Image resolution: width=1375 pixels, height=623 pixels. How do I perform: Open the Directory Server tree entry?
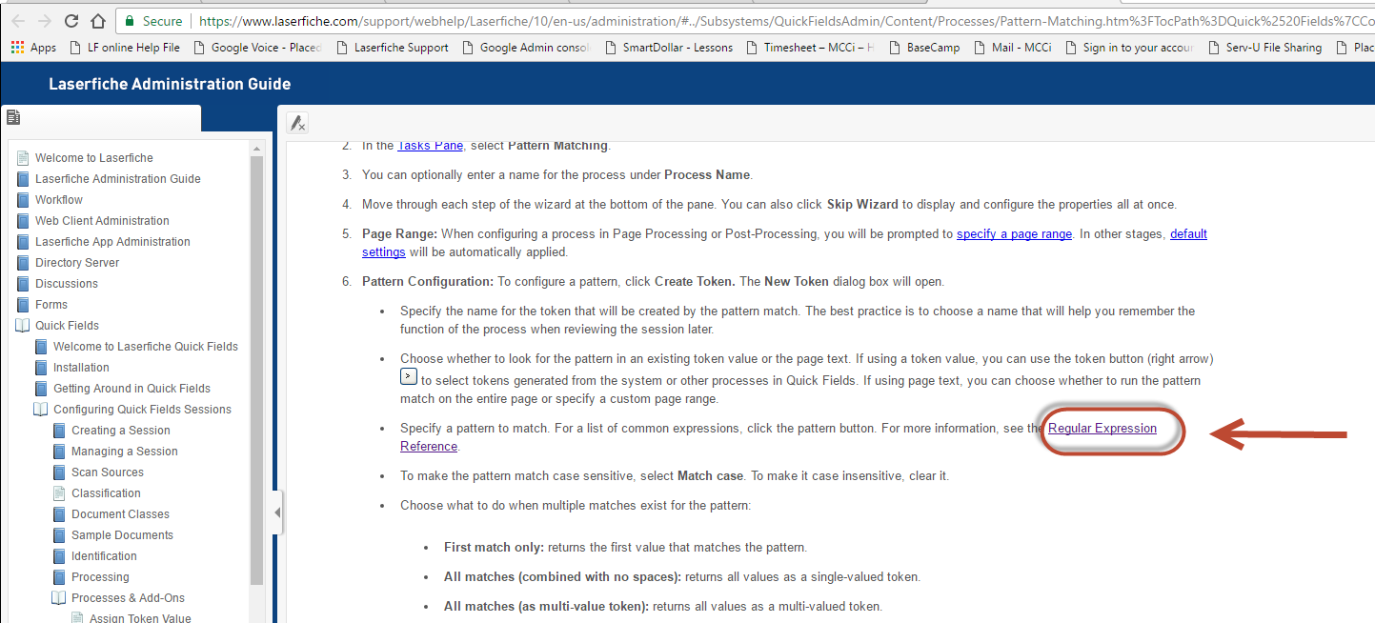coord(77,263)
